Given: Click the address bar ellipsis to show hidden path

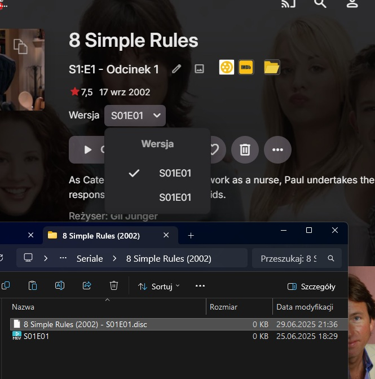Looking at the screenshot, I should (63, 258).
